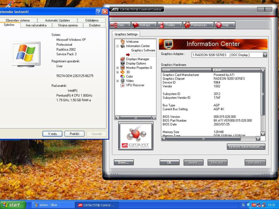Viewport: 279px width, 209px height.
Task: Click the Apply button
Action: (x=193, y=162)
